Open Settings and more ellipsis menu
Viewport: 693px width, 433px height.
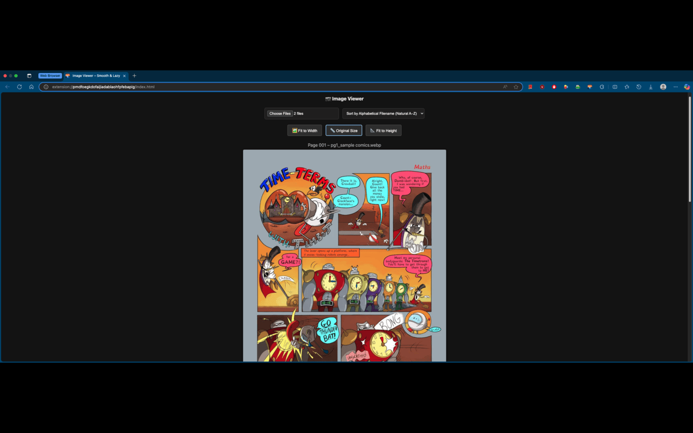676,87
